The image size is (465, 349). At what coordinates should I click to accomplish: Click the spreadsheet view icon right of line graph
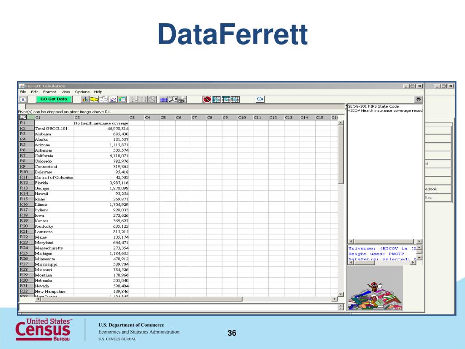click(x=122, y=100)
